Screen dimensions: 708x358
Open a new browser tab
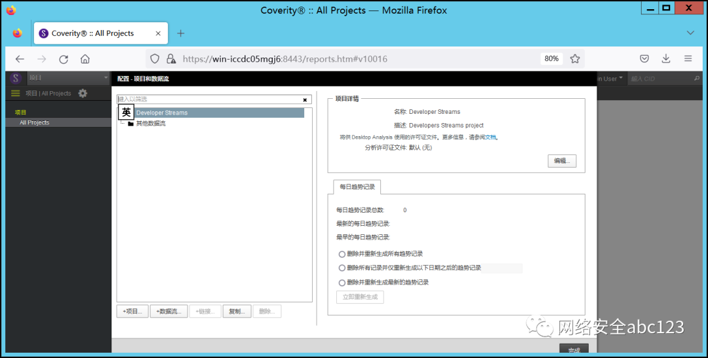181,33
